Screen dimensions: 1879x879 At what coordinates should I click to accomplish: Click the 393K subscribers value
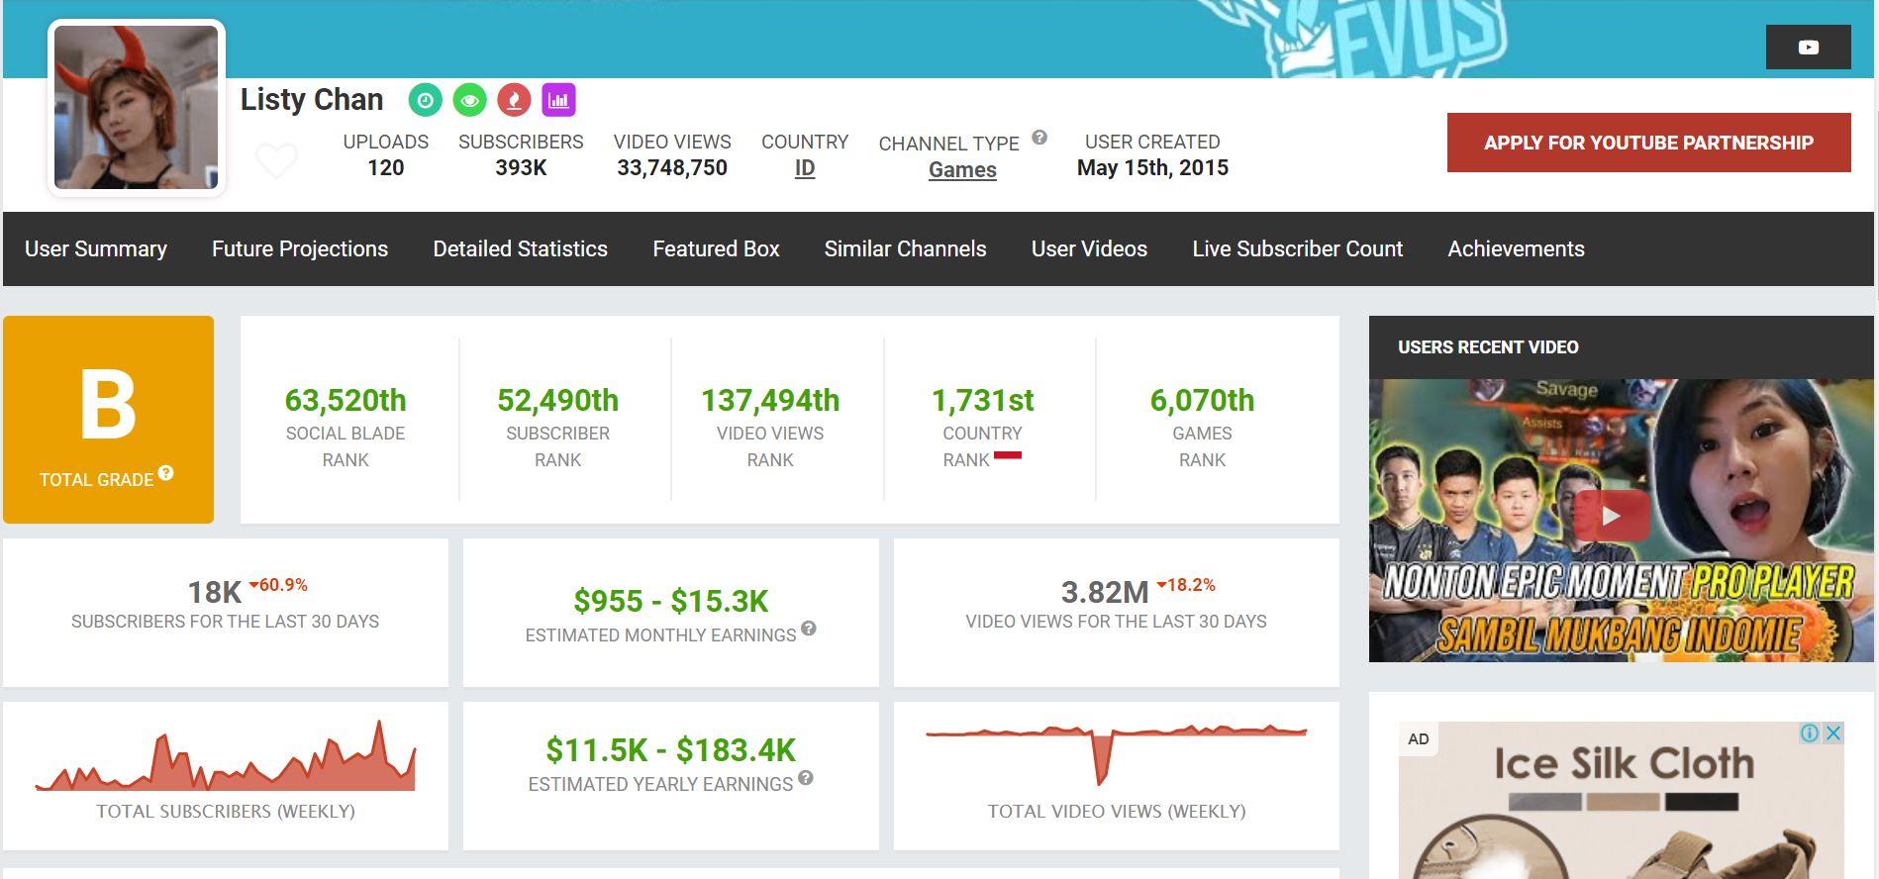pyautogui.click(x=521, y=167)
